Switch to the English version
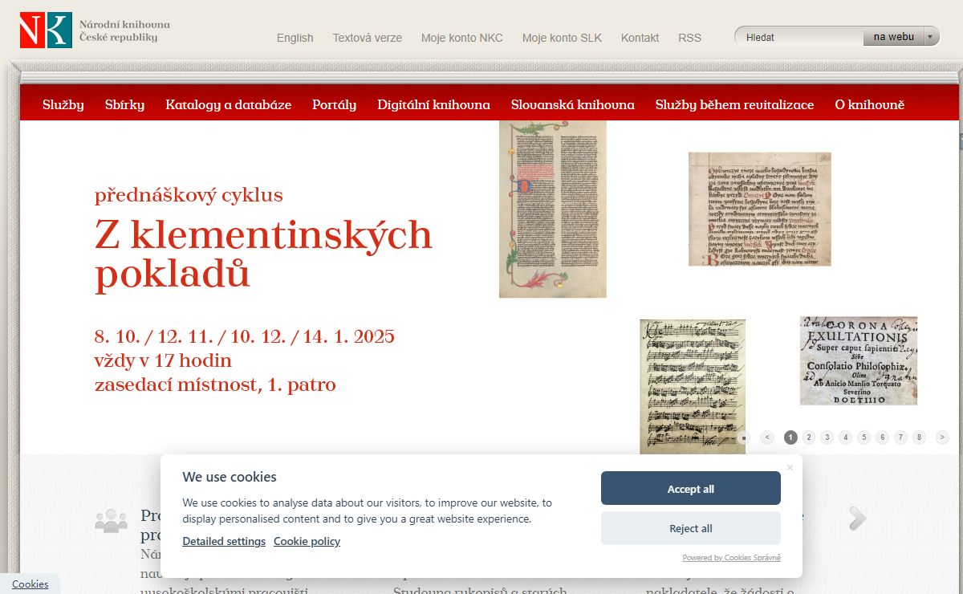Image resolution: width=963 pixels, height=594 pixels. (295, 38)
